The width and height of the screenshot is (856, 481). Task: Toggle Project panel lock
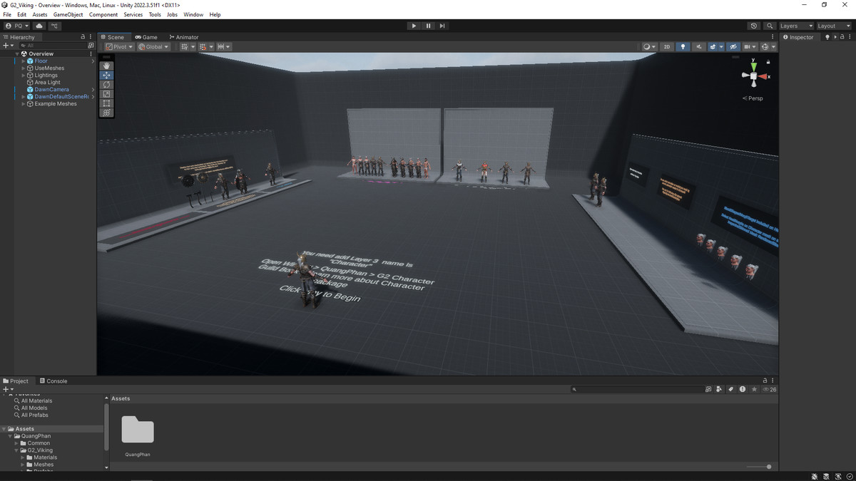(x=765, y=381)
